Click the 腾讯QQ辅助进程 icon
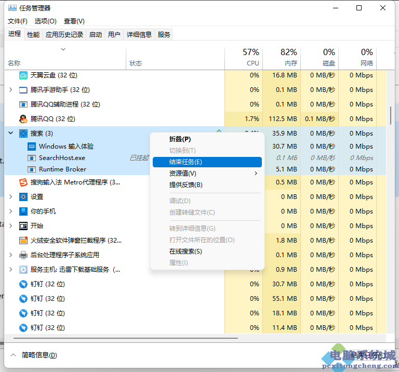Image resolution: width=399 pixels, height=372 pixels. [23, 104]
